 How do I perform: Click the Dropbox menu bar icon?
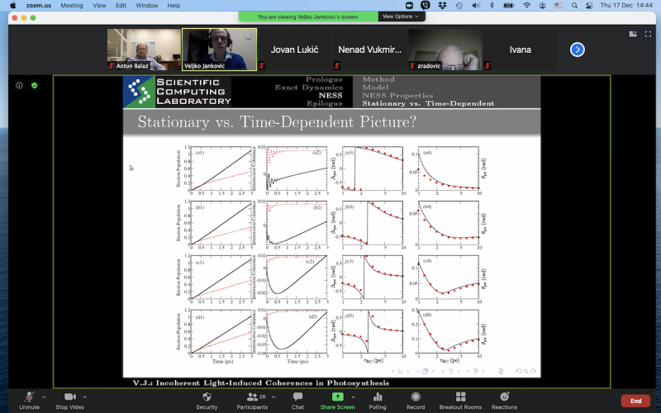[x=442, y=6]
